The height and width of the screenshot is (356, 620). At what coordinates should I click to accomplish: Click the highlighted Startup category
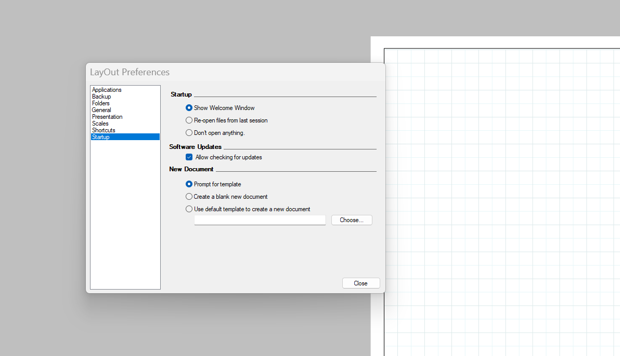pos(125,137)
